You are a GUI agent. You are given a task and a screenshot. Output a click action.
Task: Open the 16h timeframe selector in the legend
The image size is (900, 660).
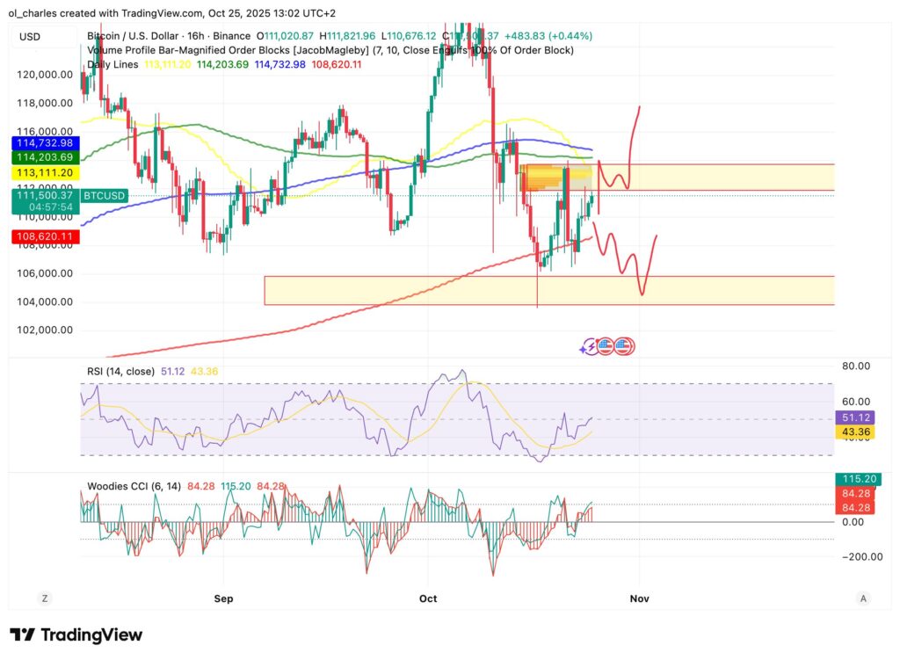coord(195,37)
